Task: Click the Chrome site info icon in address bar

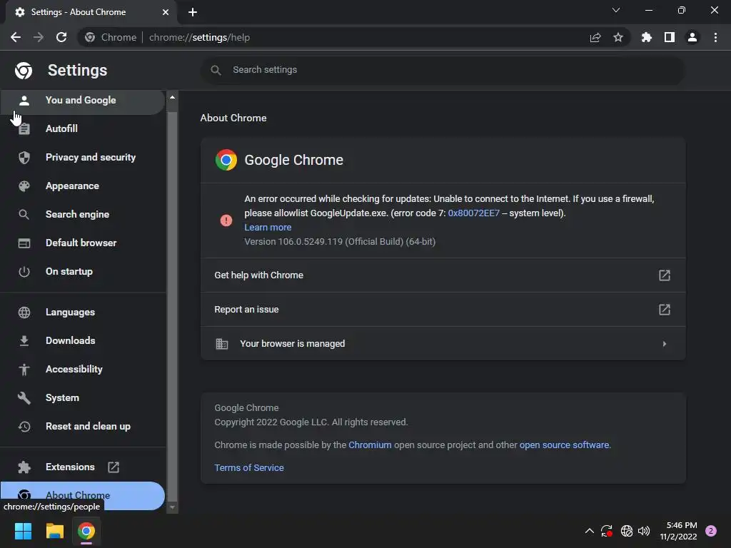Action: [x=90, y=37]
